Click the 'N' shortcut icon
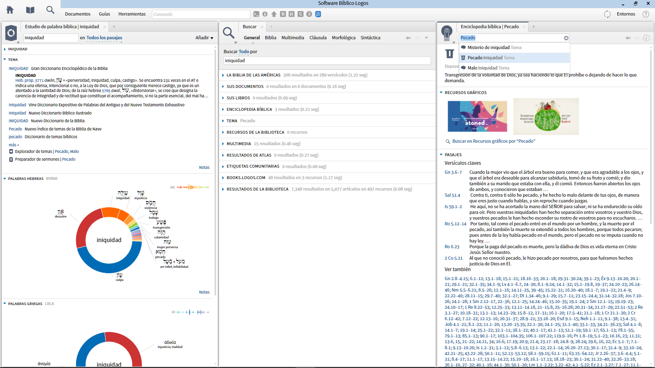655x368 pixels. tap(291, 14)
